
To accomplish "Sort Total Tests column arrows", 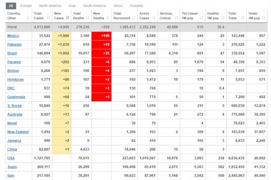I will pos(243,18).
